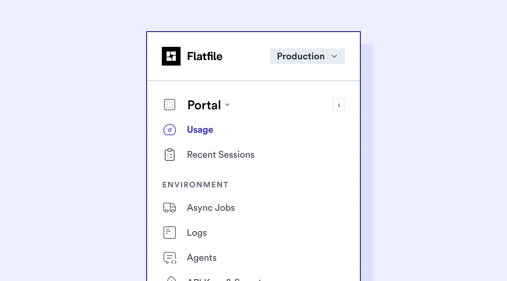Select the Usage gauge icon
This screenshot has width=507, height=281.
tap(170, 130)
